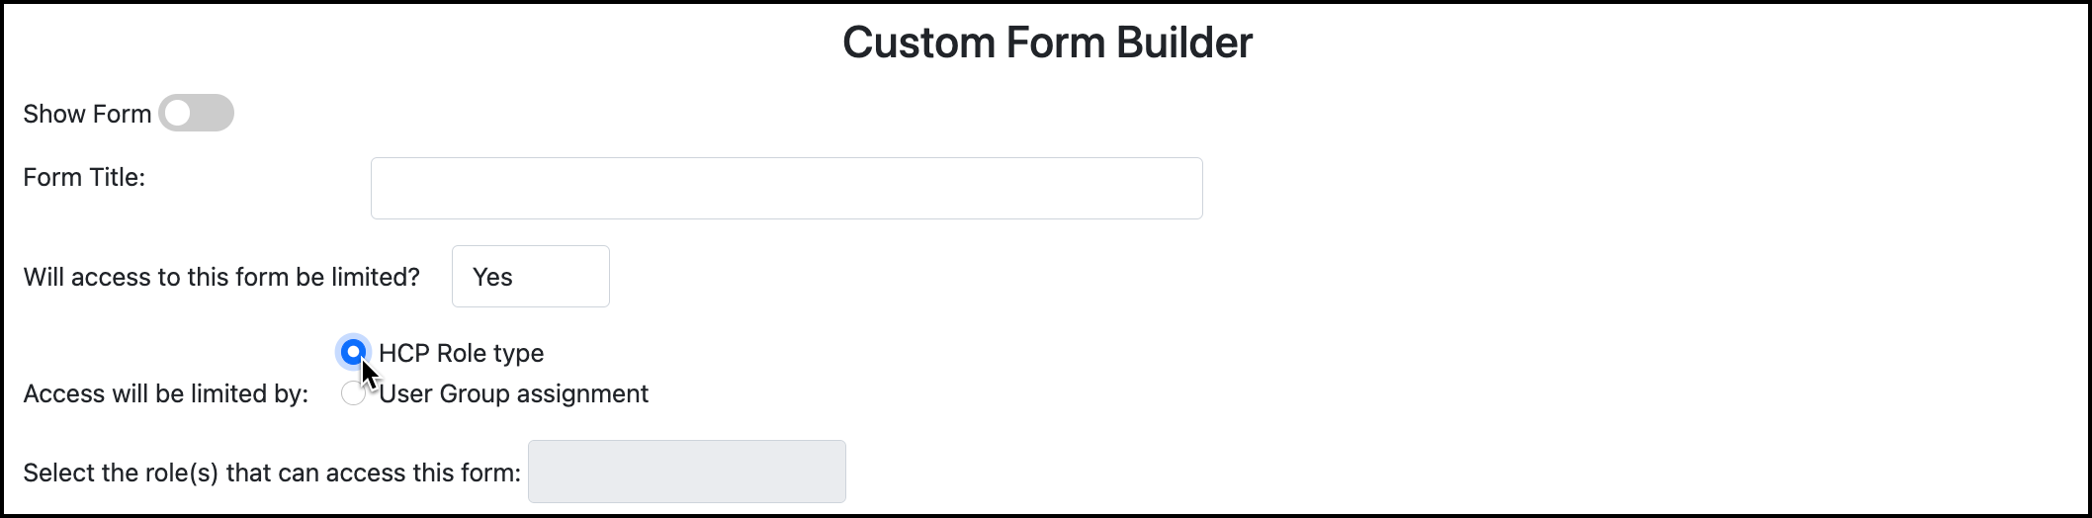Screen dimensions: 2092x518
Task: Click the "Access will be limited by:" label
Action: pyautogui.click(x=166, y=393)
